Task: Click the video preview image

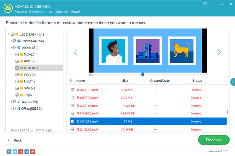Action: tap(148, 50)
